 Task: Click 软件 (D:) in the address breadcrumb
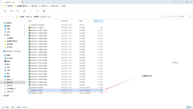29,17
